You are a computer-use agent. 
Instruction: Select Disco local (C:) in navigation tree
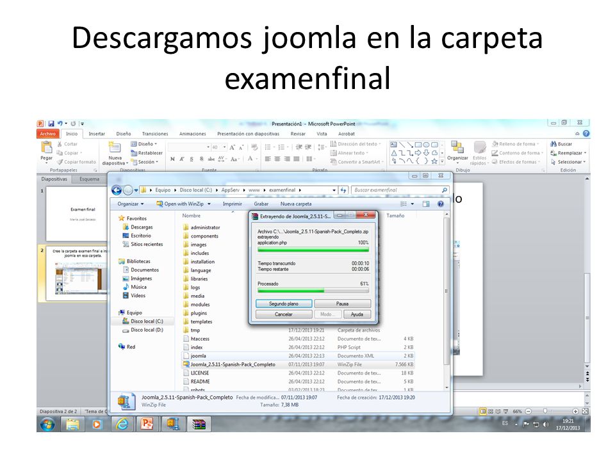pyautogui.click(x=143, y=321)
